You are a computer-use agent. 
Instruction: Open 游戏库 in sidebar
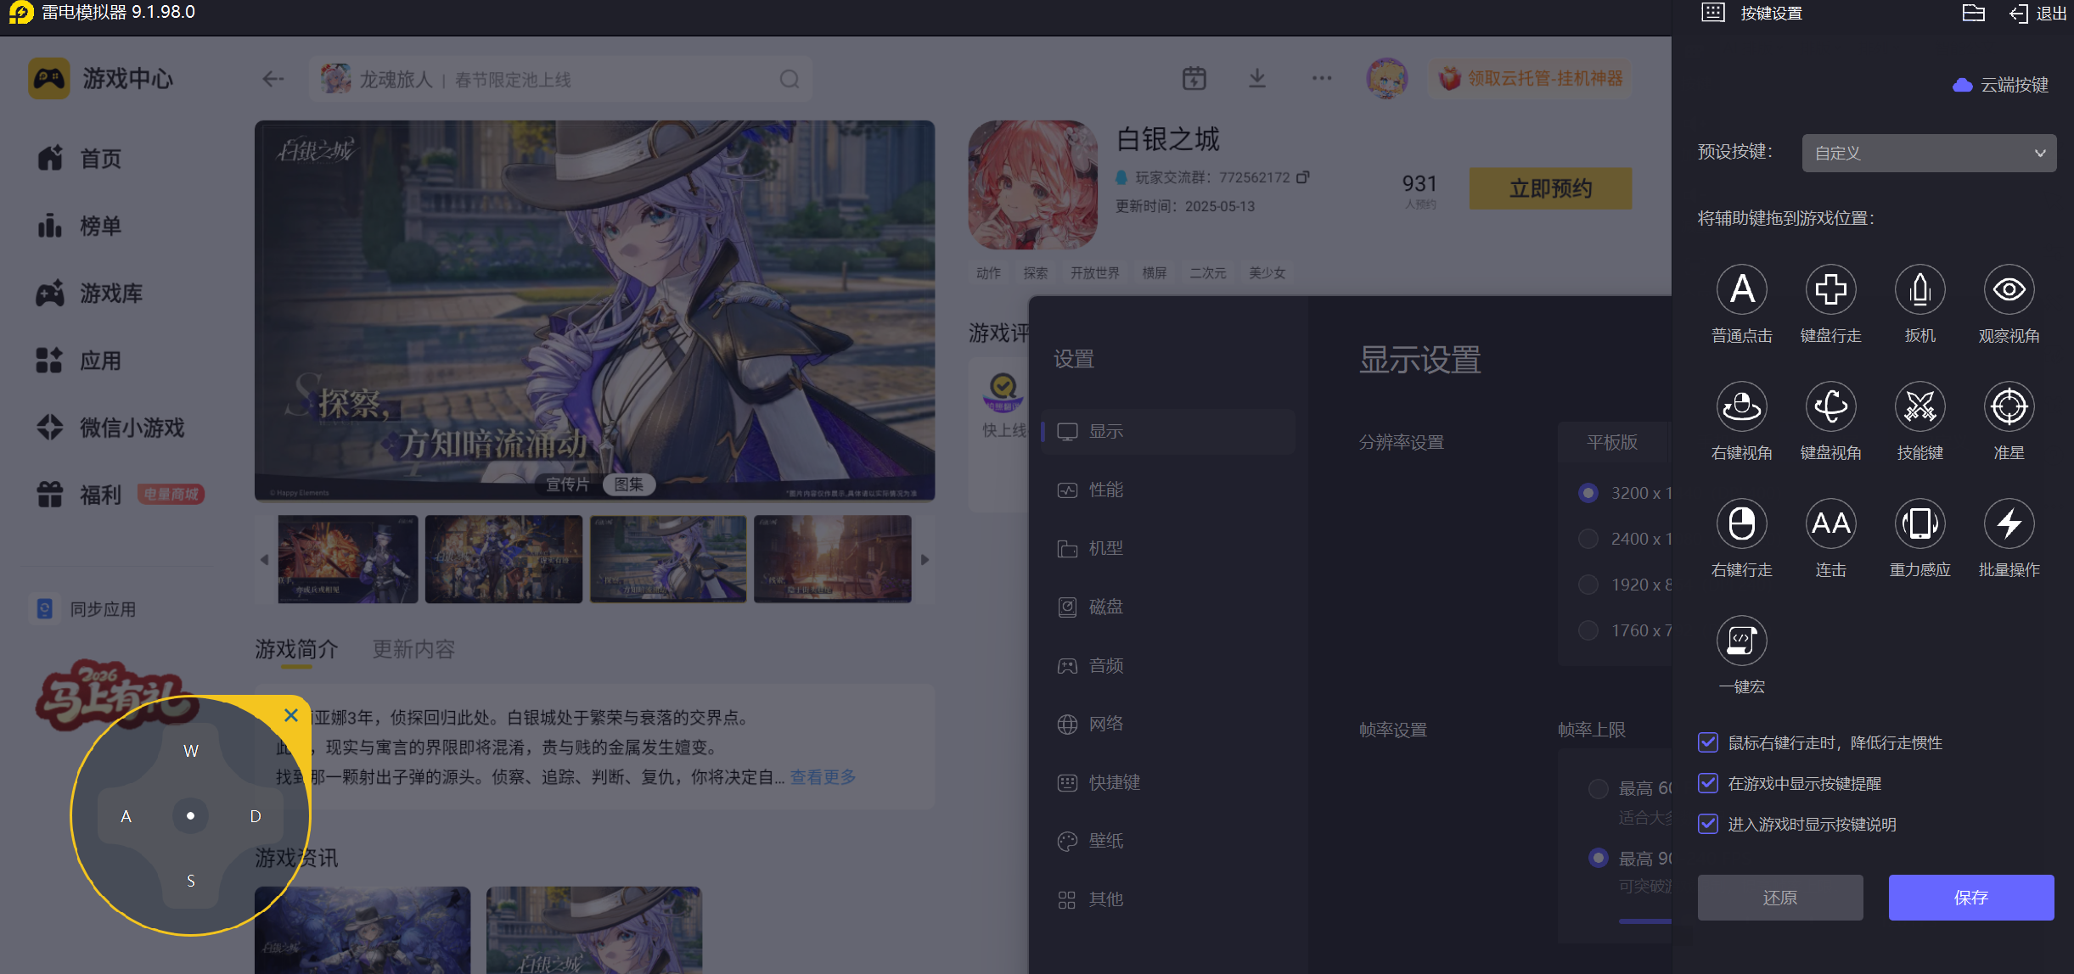tap(90, 294)
